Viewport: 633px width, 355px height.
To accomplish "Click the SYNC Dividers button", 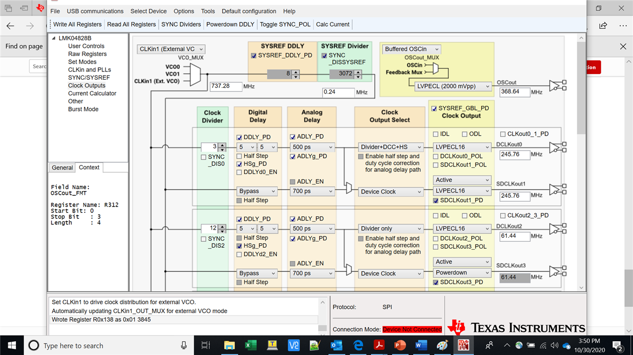I will [x=181, y=24].
